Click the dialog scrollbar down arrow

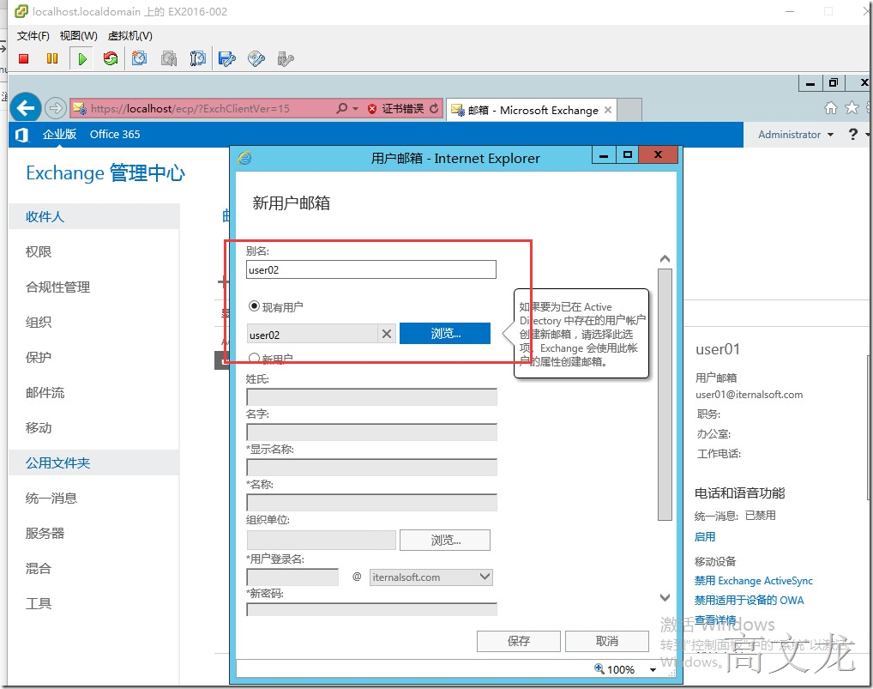(x=665, y=597)
